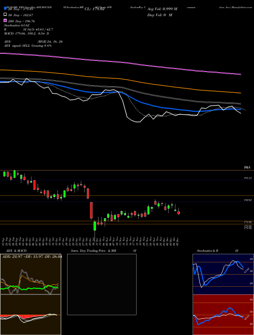Click the 'ADX: 23.97 +DY: 15.97' header
The image size is (254, 335).
[23, 256]
